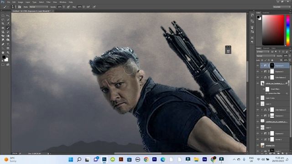The image size is (292, 164).
Task: Select the Zoom tool
Action: pyautogui.click(x=8, y=53)
